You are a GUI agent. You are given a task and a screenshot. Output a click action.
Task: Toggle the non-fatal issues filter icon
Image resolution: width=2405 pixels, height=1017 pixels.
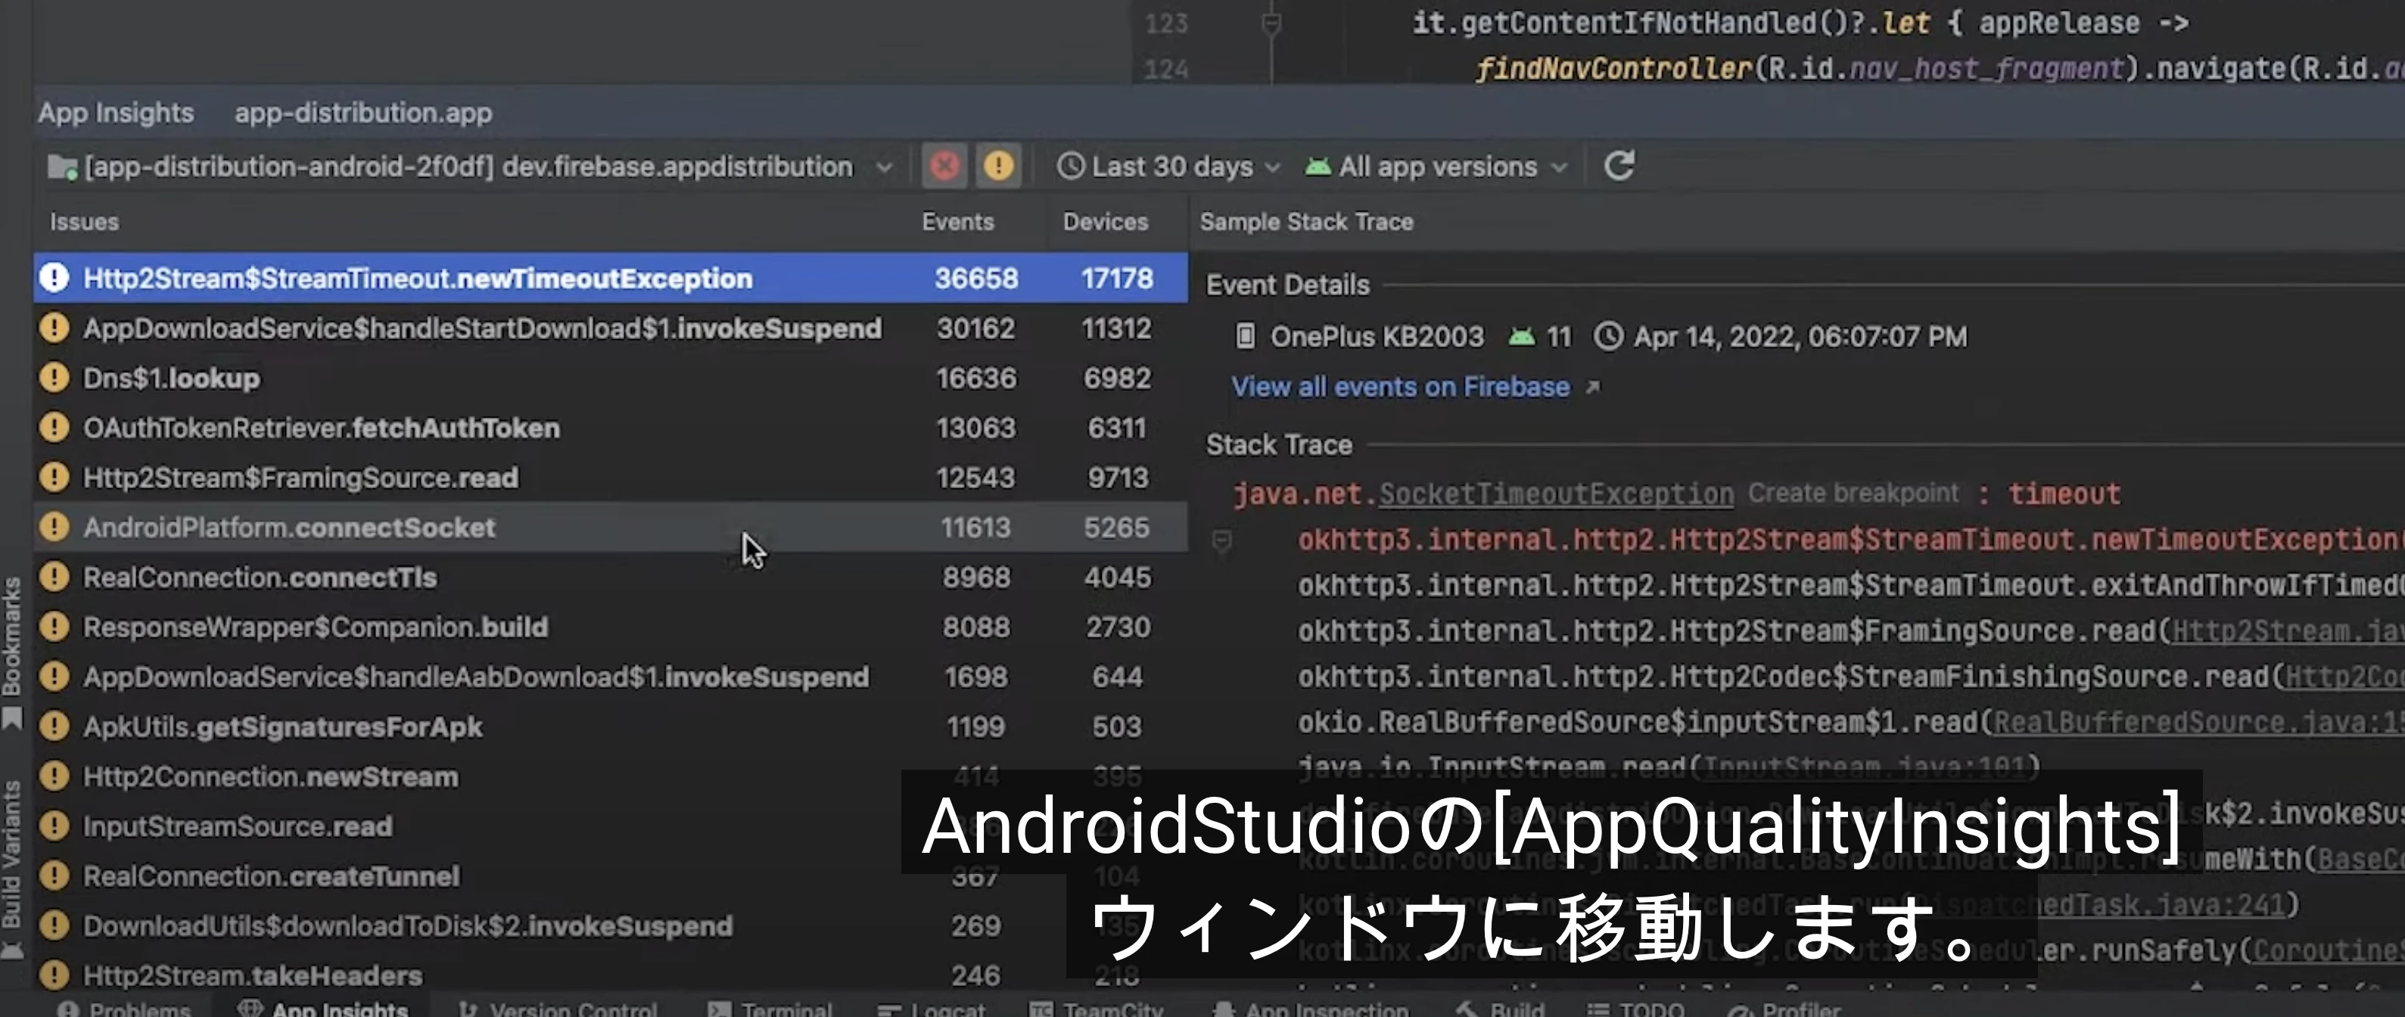(x=998, y=166)
